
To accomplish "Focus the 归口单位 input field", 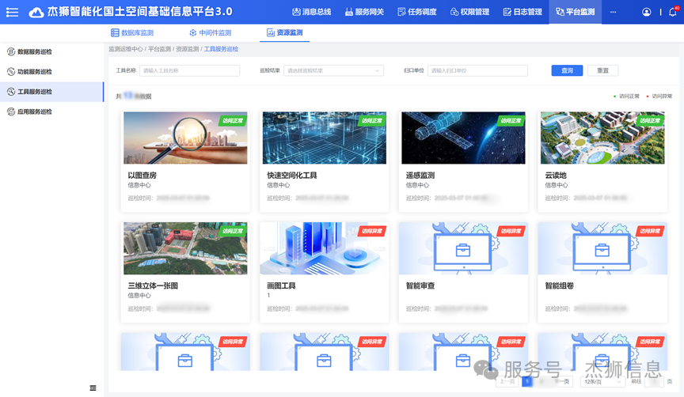I will click(x=477, y=70).
